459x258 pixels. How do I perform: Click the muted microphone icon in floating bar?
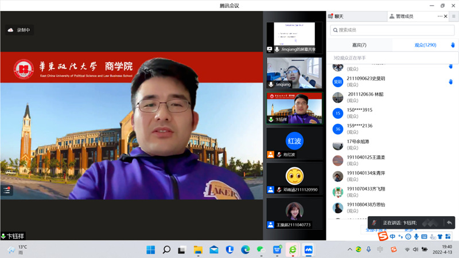[x=374, y=222]
